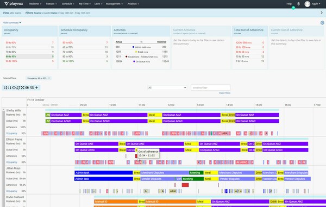Click Jillian Mays large red adherence marker

(x=185, y=185)
